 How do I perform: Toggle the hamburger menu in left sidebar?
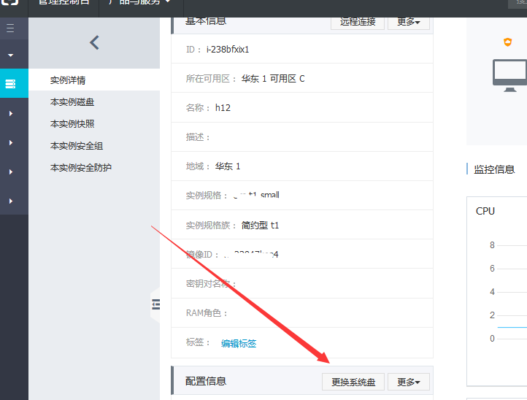(x=10, y=28)
